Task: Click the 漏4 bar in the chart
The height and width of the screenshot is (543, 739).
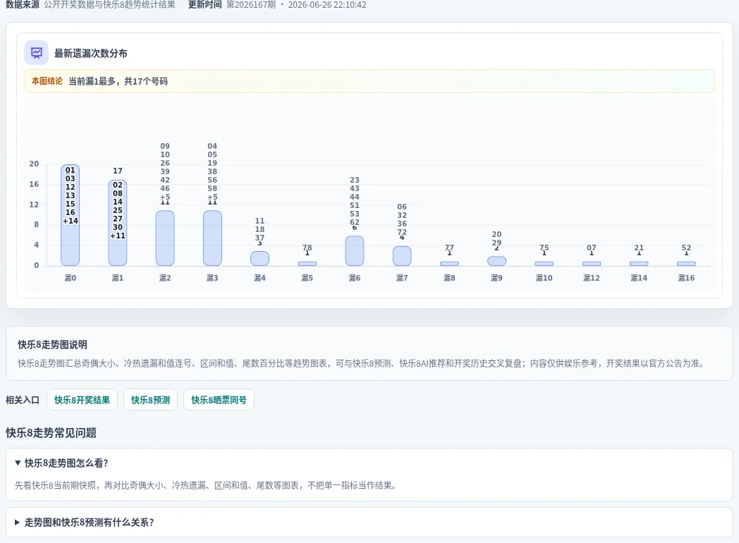Action: pos(259,258)
